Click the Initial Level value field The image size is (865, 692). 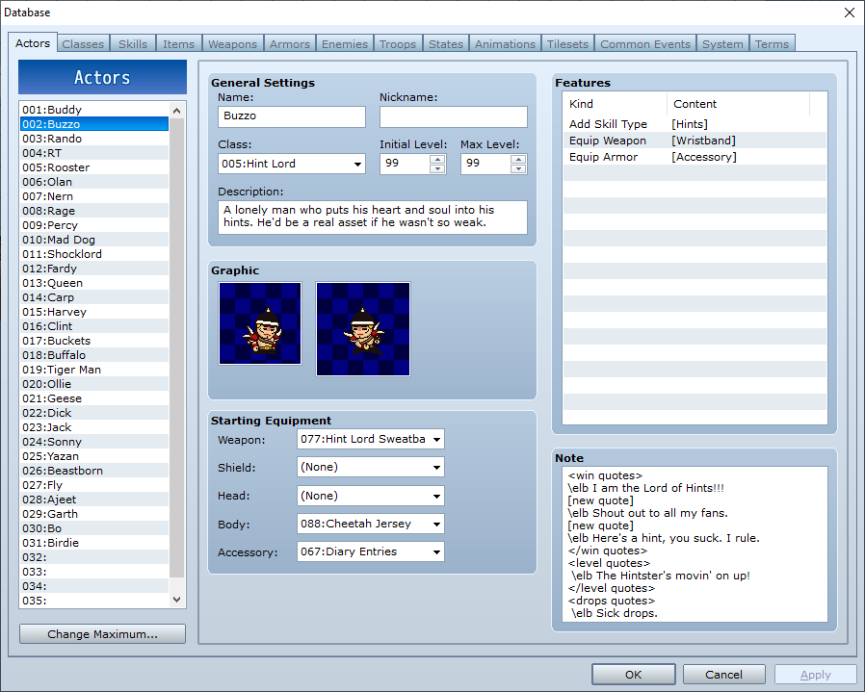[405, 164]
